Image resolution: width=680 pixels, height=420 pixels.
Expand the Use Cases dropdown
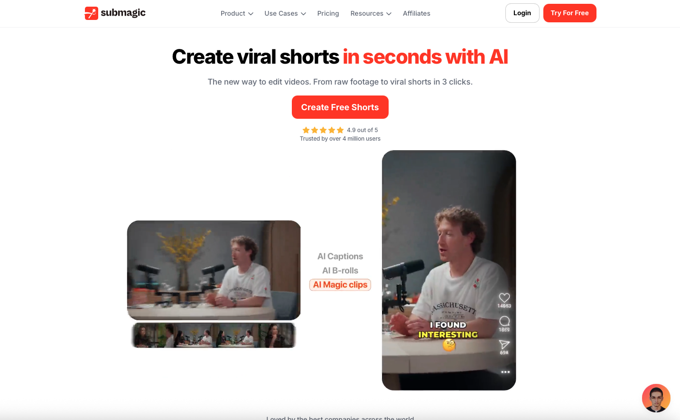[285, 13]
